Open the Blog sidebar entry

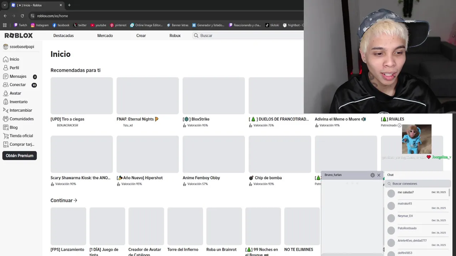(14, 127)
